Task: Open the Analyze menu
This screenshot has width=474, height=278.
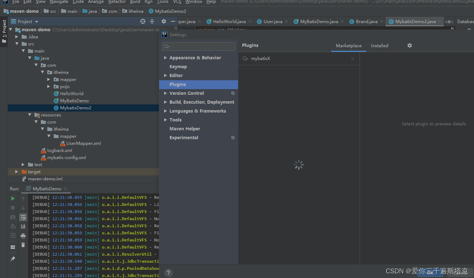Action: [96, 2]
